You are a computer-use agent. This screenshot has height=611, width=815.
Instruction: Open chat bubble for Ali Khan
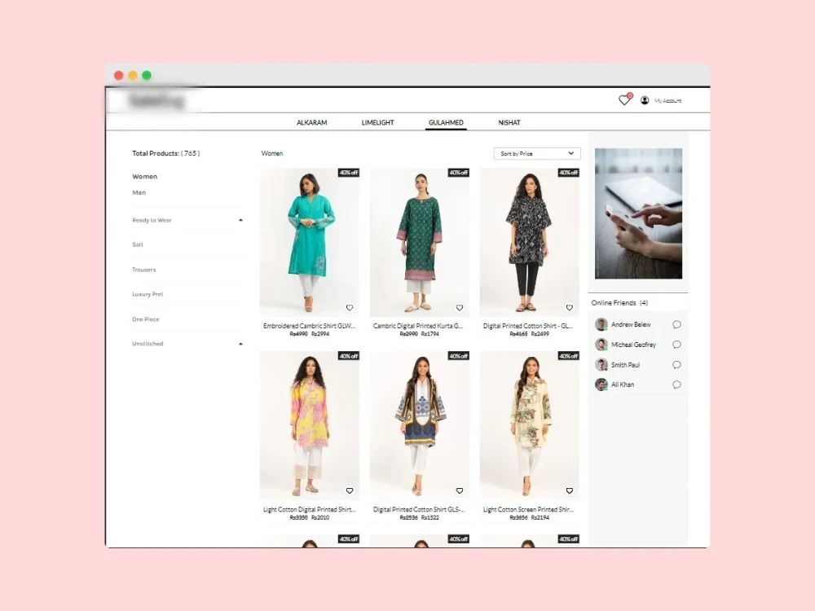676,385
